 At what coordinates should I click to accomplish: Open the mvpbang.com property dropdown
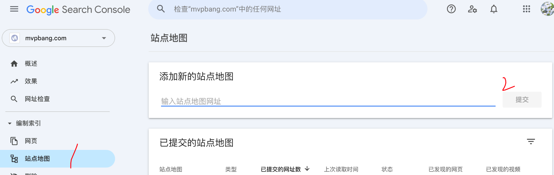[58, 38]
